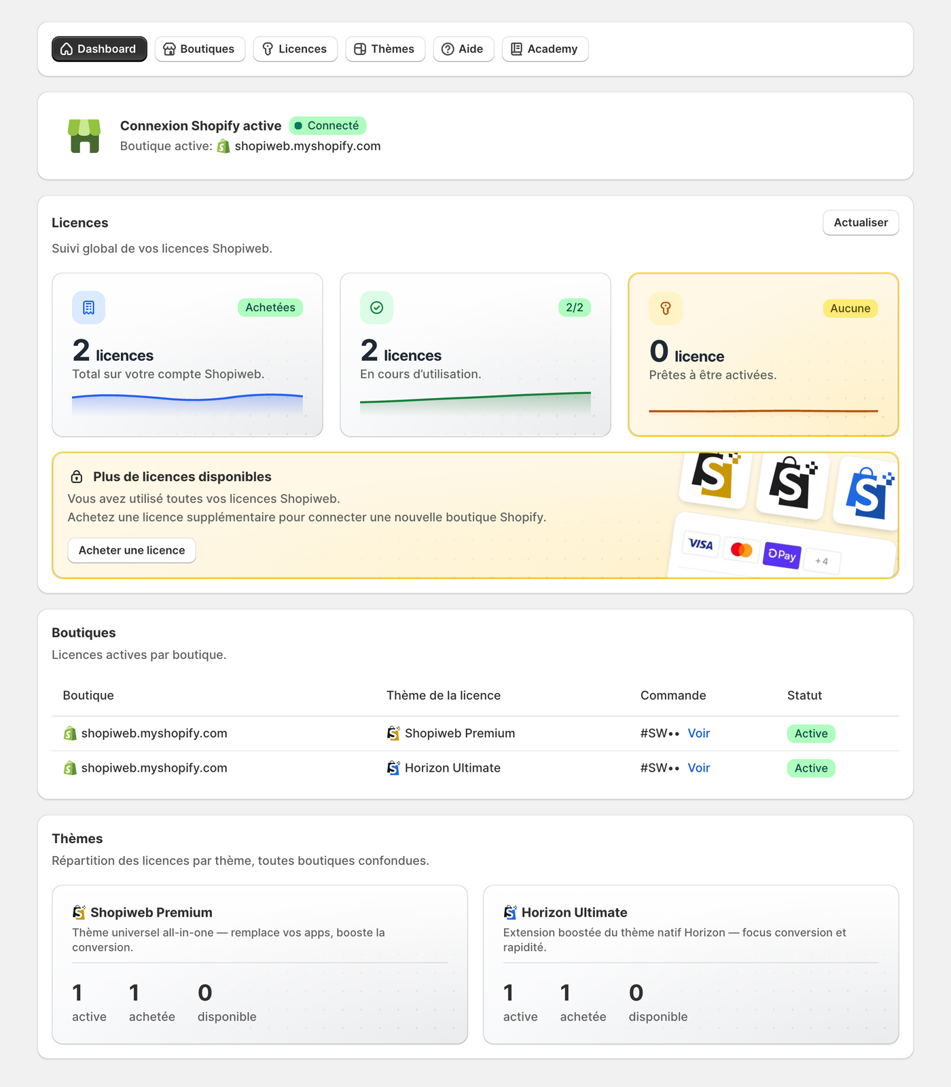Click Horizon Ultimate theme card title
951x1087 pixels.
[x=575, y=912]
